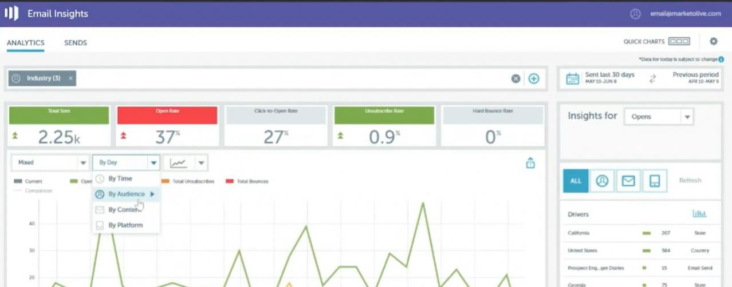Switch to the Sends tab
The height and width of the screenshot is (287, 732).
click(x=76, y=43)
